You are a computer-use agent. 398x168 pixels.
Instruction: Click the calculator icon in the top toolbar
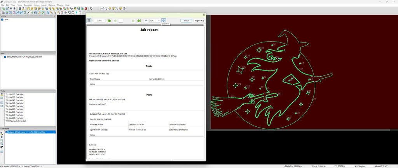[19, 9]
